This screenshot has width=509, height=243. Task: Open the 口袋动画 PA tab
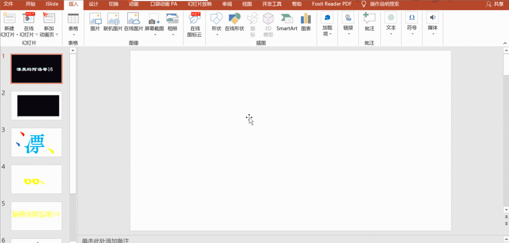pyautogui.click(x=164, y=4)
